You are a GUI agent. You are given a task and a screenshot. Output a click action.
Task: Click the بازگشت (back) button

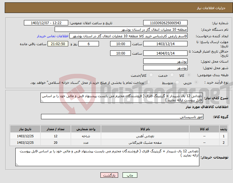click(x=109, y=175)
